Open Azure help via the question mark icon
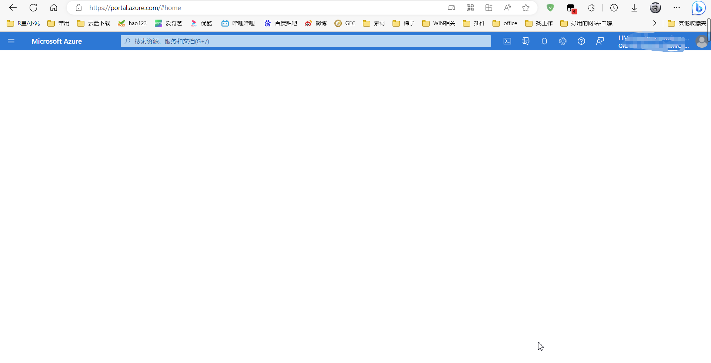 (581, 41)
